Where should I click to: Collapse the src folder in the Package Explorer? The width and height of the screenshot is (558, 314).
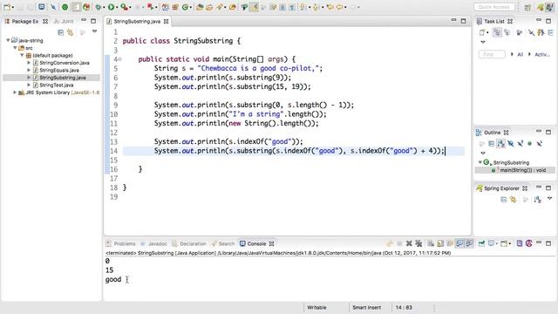[15, 48]
